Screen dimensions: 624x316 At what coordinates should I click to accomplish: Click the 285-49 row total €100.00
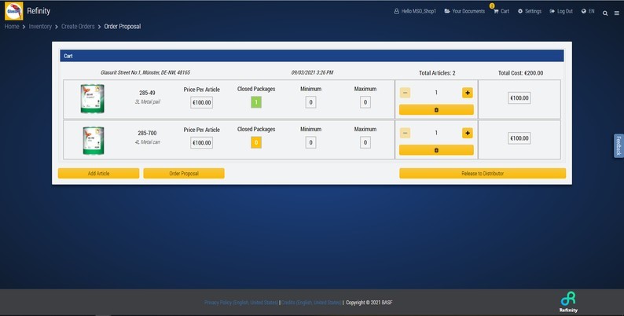click(519, 98)
